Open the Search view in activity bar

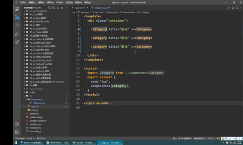click(17, 25)
